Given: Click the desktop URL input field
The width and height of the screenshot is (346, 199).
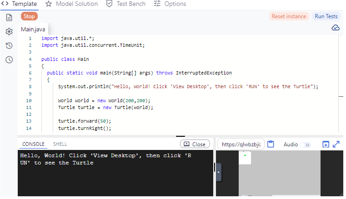Looking at the screenshot, I should [x=241, y=144].
